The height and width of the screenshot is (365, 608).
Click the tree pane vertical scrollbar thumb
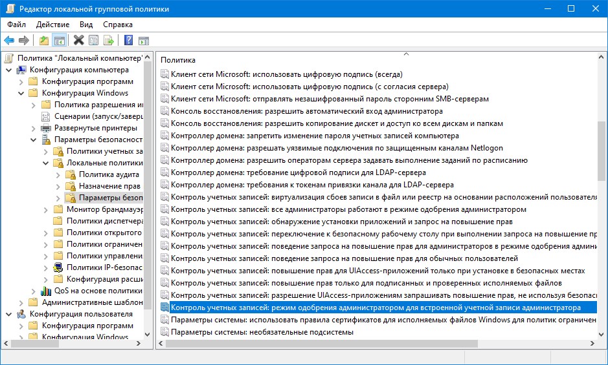click(x=148, y=185)
